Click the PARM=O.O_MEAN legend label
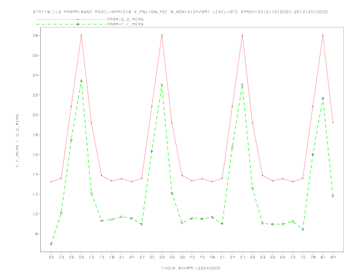 click(x=125, y=19)
